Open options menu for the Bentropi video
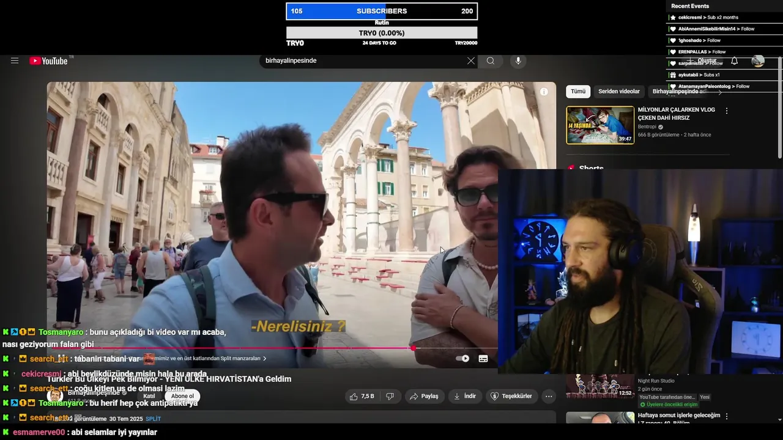Image resolution: width=783 pixels, height=440 pixels. [x=727, y=111]
